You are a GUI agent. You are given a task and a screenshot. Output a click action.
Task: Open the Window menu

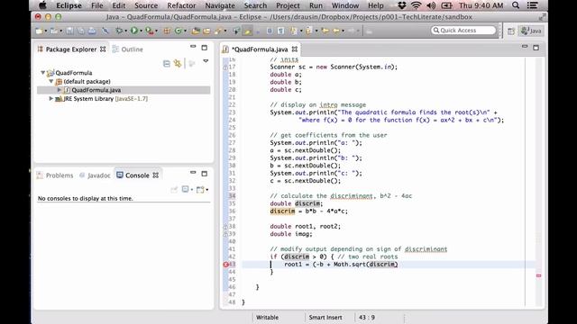pos(345,5)
